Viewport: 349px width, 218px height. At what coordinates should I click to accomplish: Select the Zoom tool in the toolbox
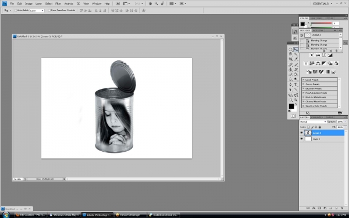(x=296, y=100)
